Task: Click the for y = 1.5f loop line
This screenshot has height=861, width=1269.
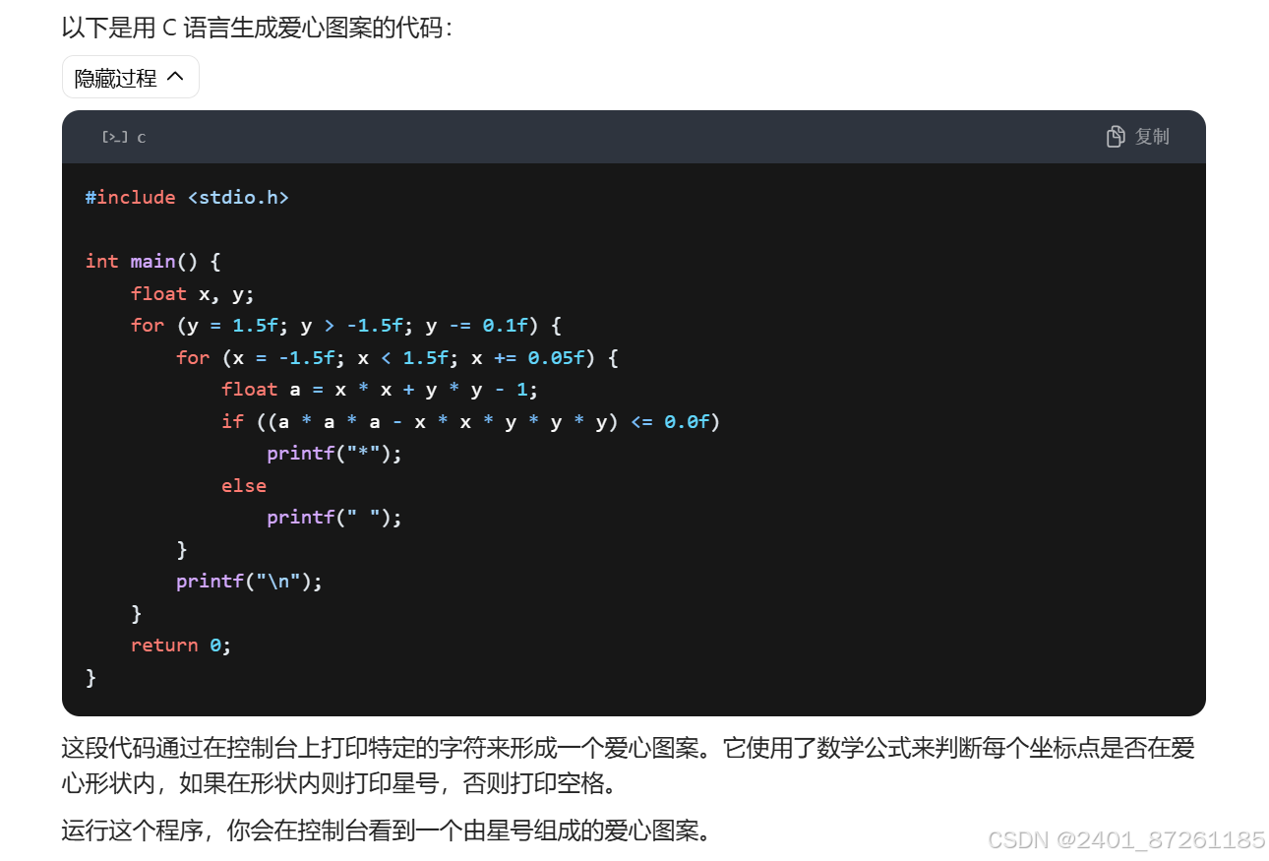Action: click(346, 325)
